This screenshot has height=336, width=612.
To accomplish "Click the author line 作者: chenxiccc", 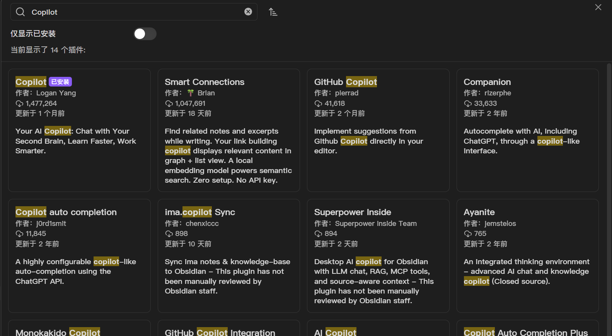I will (x=192, y=224).
